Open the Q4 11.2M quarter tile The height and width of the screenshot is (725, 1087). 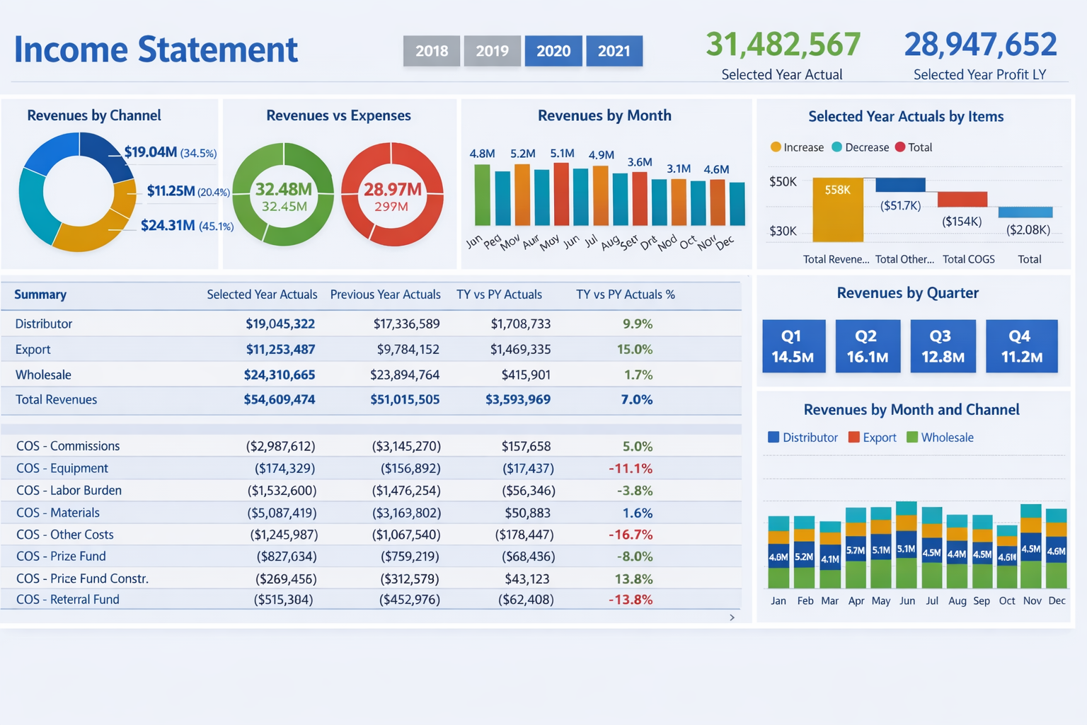point(1021,346)
